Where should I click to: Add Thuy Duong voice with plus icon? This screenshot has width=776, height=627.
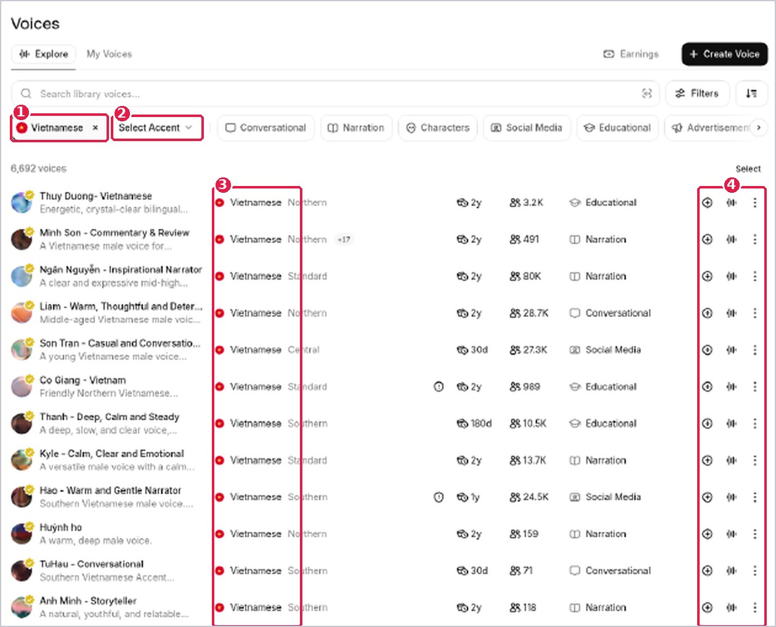pos(707,203)
